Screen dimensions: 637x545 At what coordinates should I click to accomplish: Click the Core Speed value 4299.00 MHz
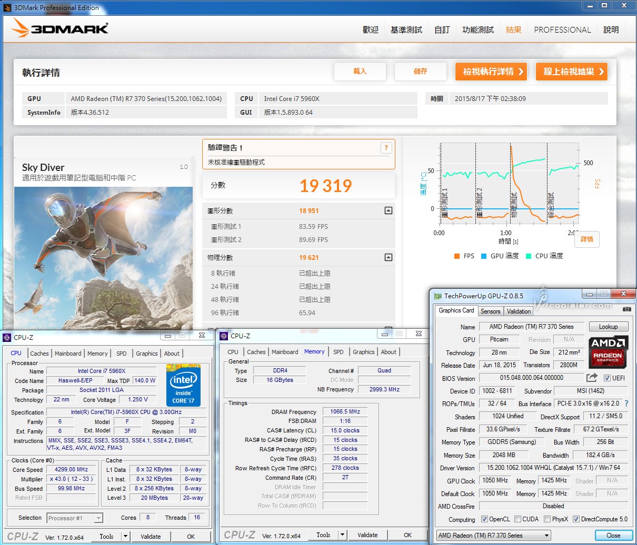tap(72, 470)
